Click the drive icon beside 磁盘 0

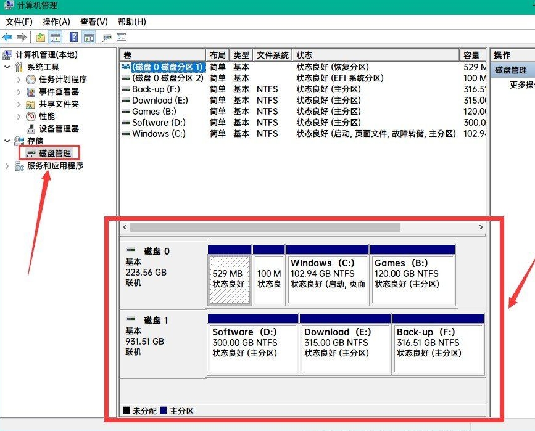point(131,250)
